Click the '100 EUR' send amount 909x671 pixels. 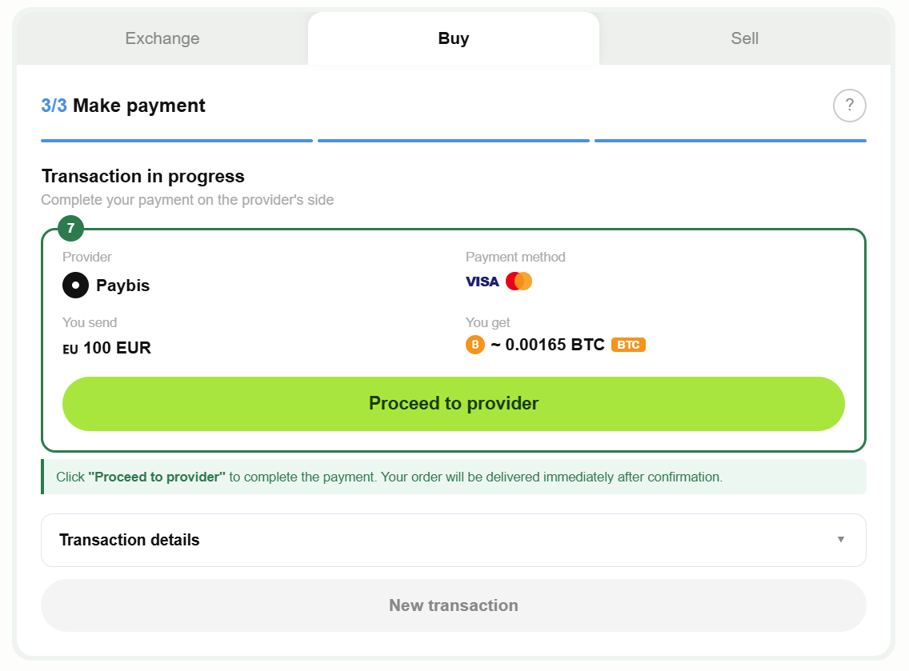(117, 348)
